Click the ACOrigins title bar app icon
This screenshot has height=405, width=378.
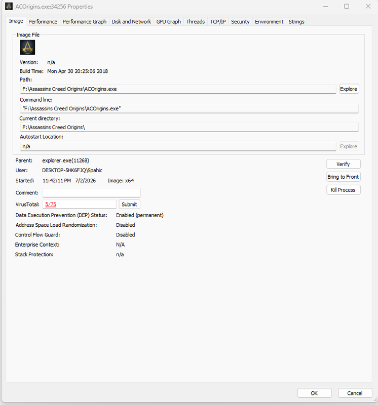point(9,6)
